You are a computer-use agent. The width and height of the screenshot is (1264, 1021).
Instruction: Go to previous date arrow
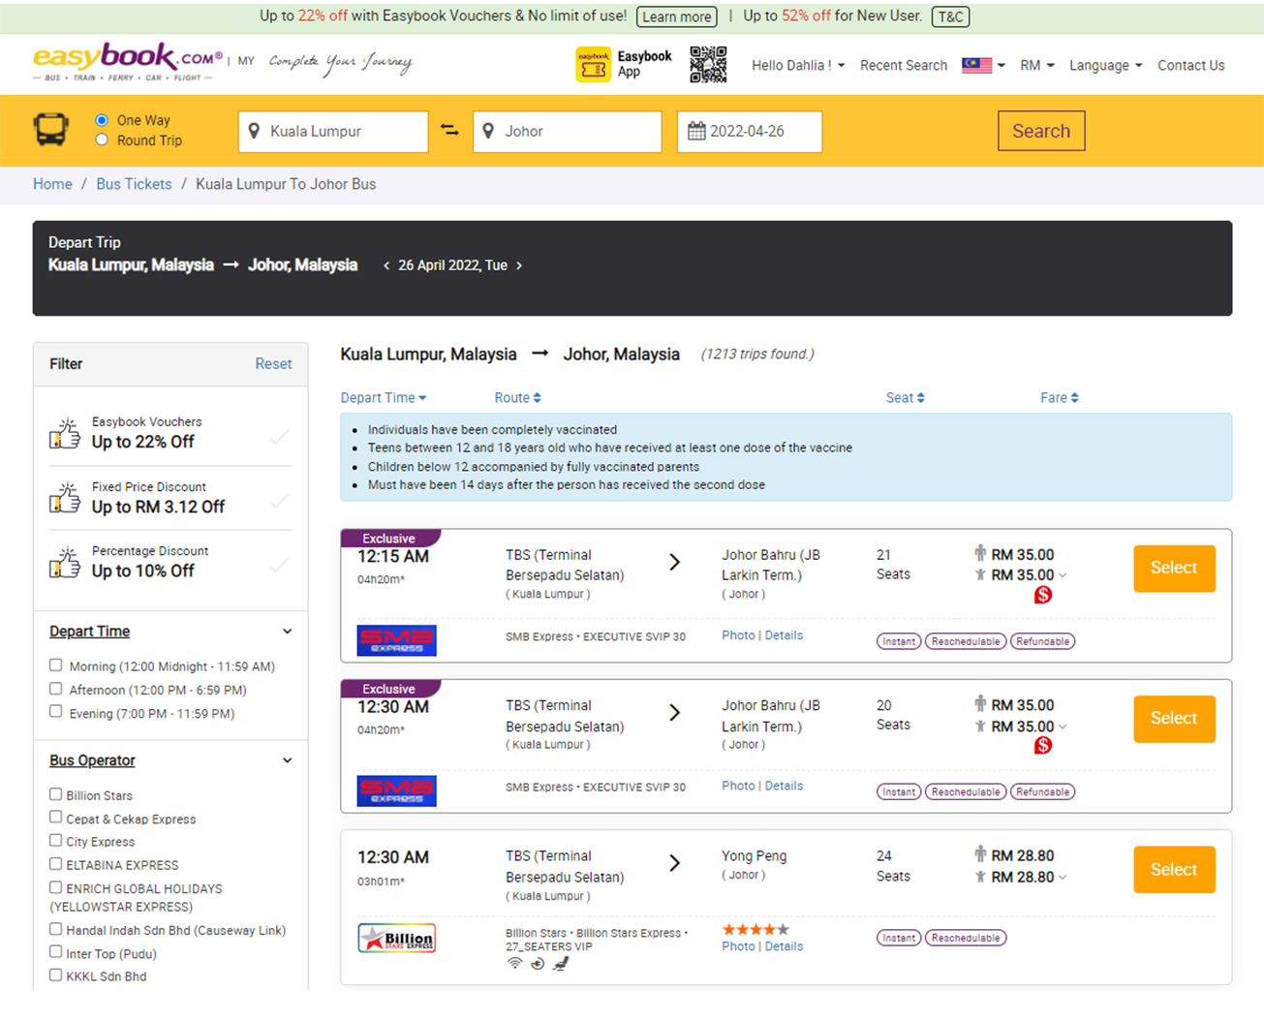tap(386, 265)
